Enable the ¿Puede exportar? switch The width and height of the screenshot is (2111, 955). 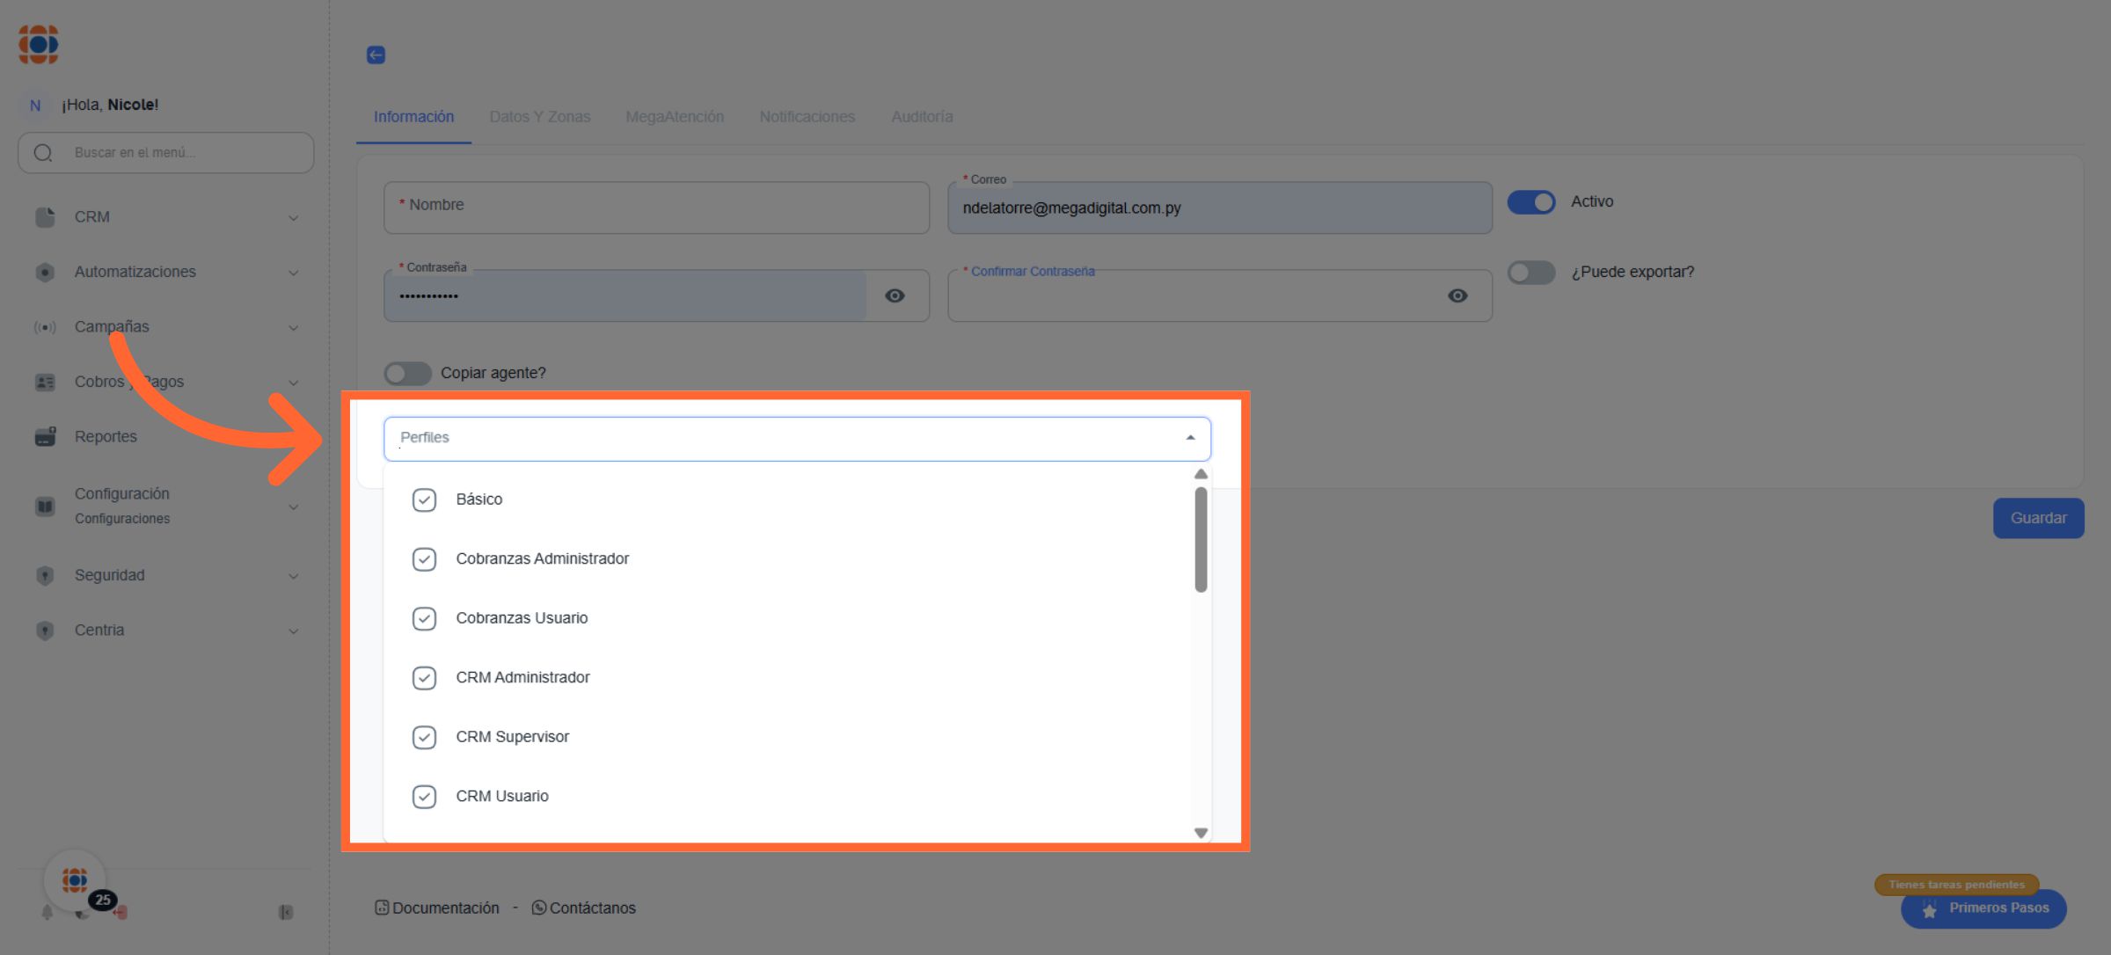click(x=1531, y=273)
